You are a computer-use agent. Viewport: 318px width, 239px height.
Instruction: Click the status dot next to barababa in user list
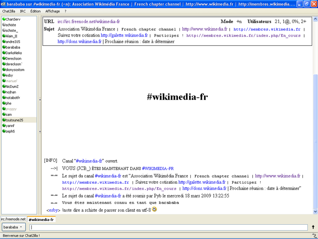(4, 47)
